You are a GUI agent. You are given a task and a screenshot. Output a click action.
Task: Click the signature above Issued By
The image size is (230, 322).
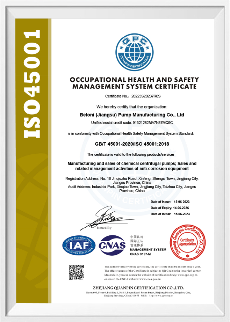[x=107, y=218]
